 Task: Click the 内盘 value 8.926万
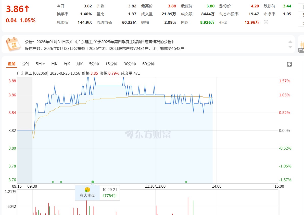coord(207,22)
